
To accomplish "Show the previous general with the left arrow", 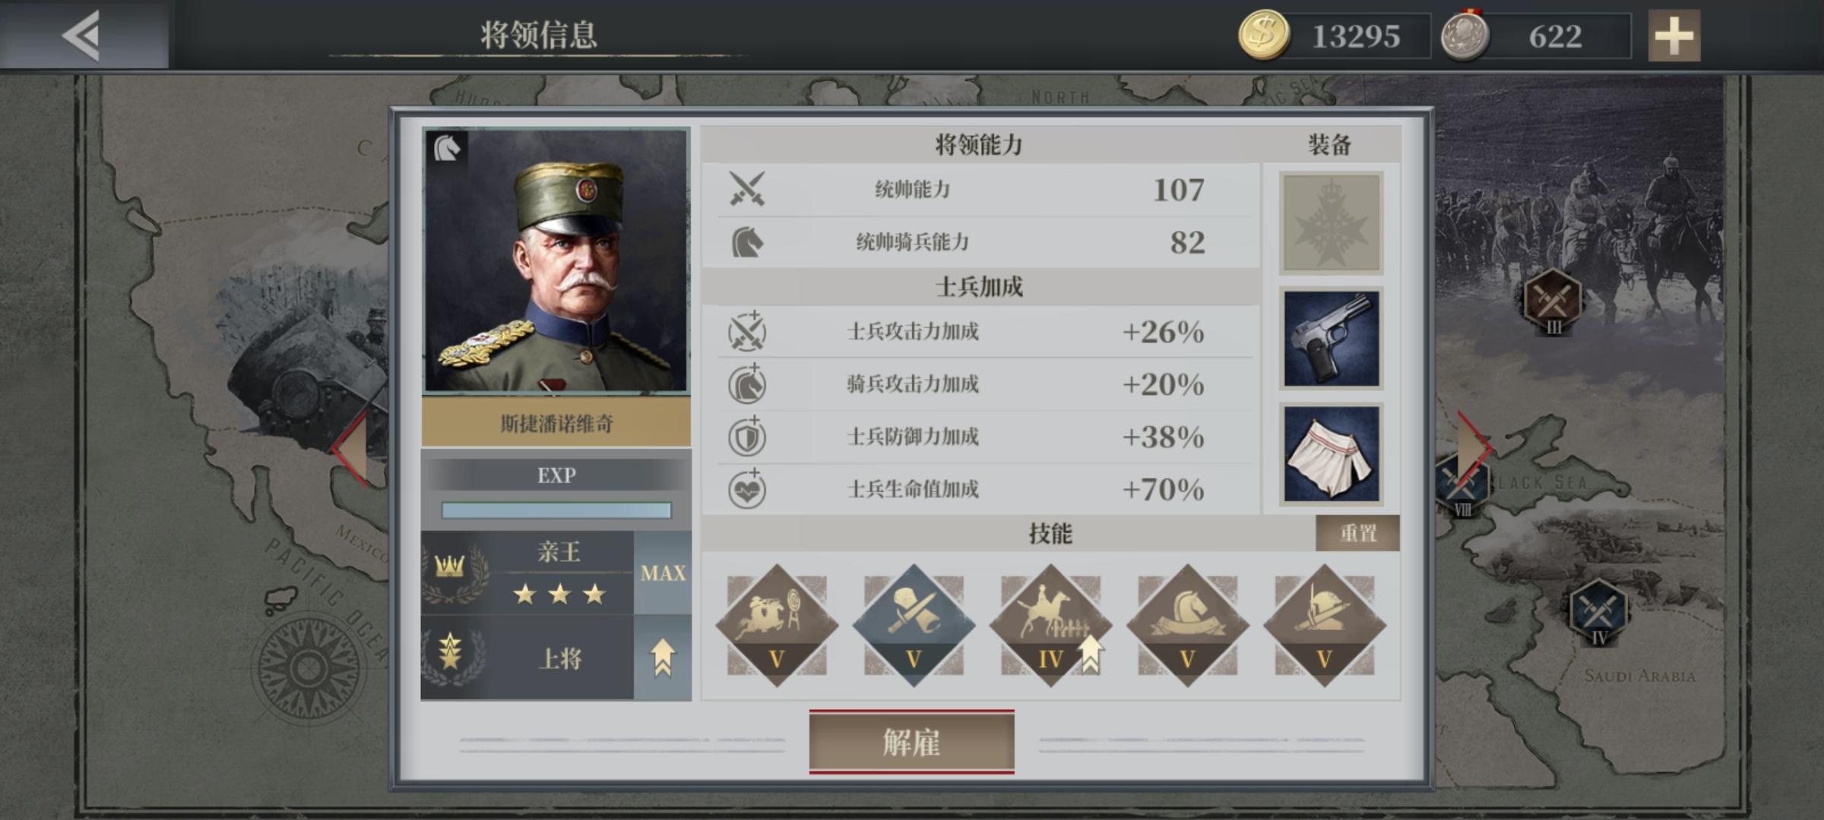I will [350, 448].
